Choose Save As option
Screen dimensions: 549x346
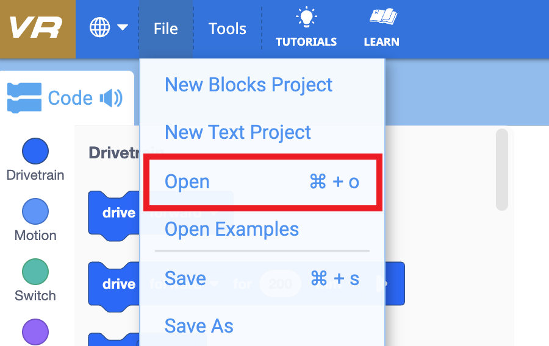(199, 326)
